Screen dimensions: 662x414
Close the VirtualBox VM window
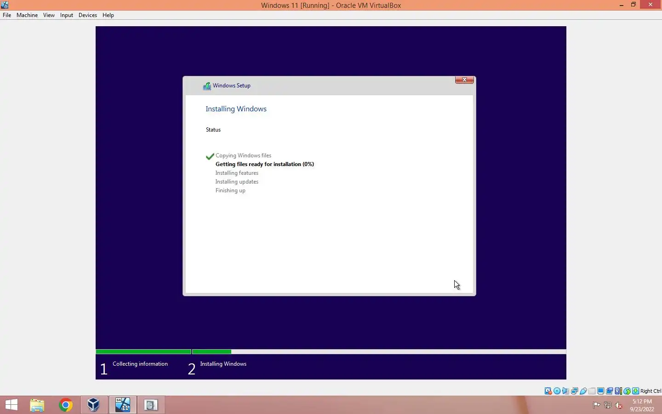tap(651, 5)
